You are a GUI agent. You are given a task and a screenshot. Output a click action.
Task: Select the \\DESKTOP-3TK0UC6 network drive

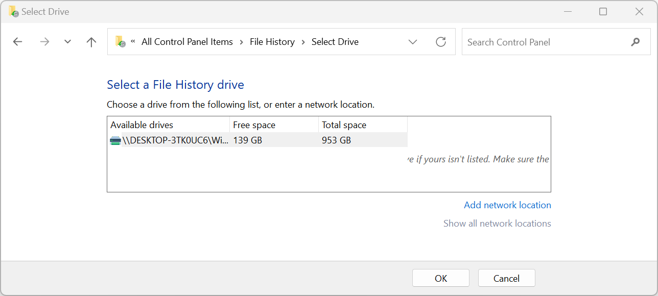click(257, 140)
